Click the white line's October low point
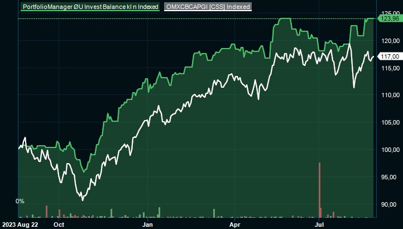Image resolution: width=403 pixels, height=229 pixels. coord(82,199)
